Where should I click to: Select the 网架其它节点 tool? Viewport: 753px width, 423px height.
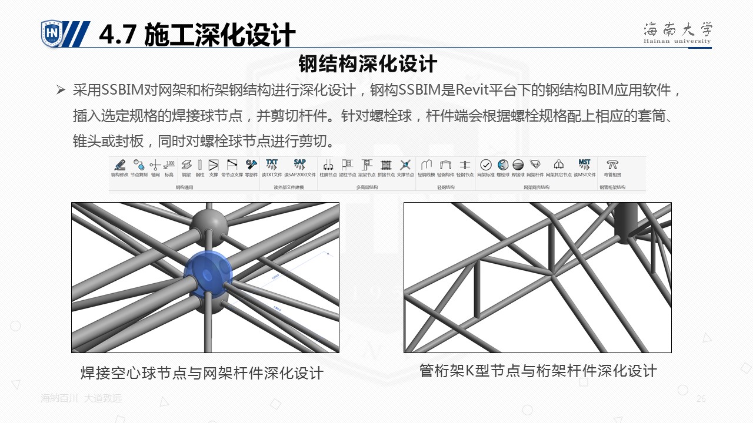(x=559, y=168)
